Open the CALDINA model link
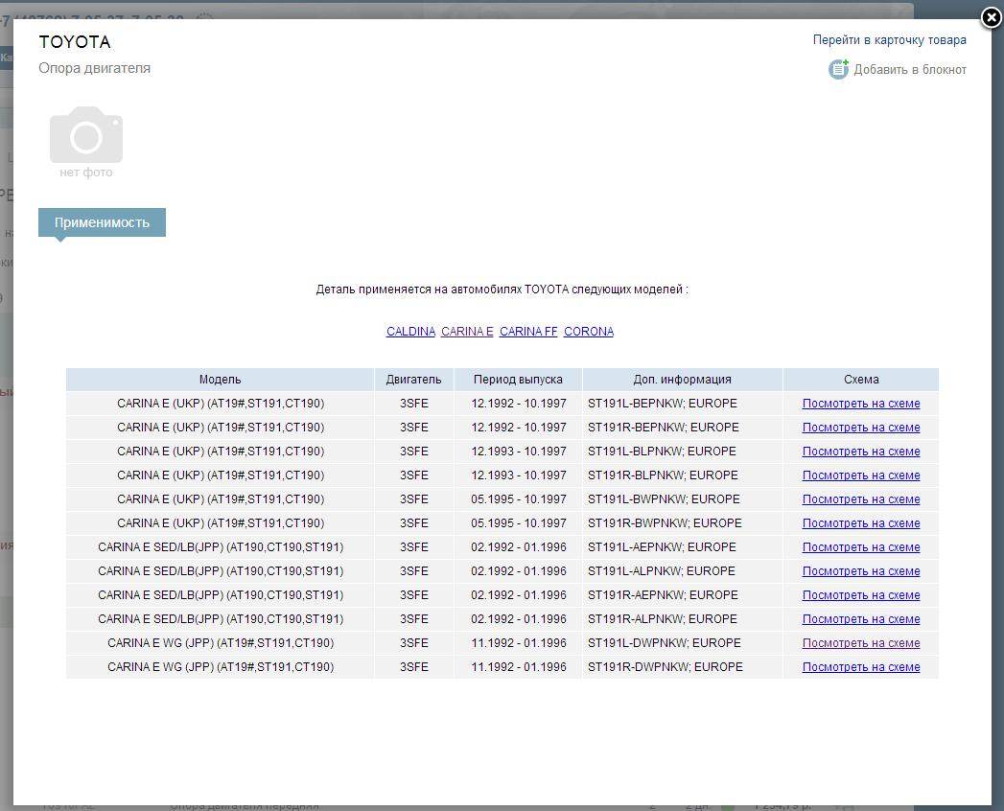 click(x=410, y=332)
